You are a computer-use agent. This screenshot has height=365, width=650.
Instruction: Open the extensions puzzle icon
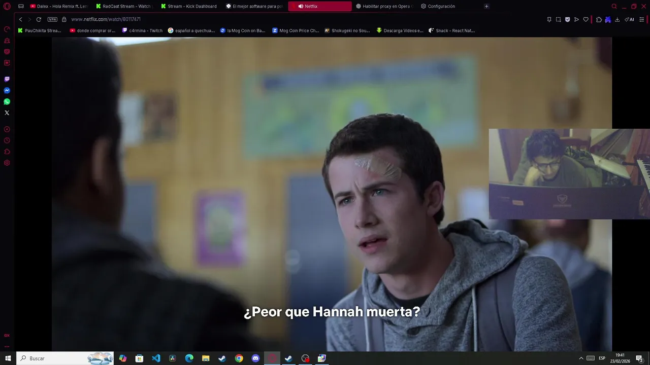click(599, 19)
